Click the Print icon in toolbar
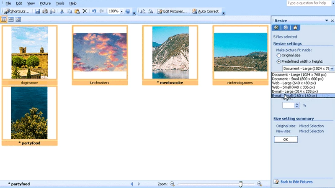 [x=45, y=11]
